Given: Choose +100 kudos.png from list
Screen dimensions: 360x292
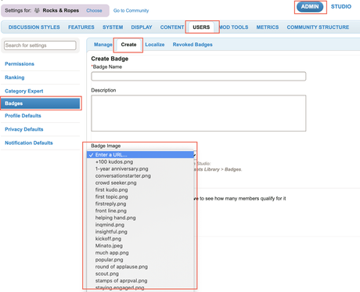Looking at the screenshot, I should 140,162.
